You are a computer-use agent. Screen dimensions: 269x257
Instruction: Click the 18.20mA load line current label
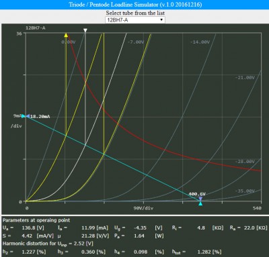(40, 117)
